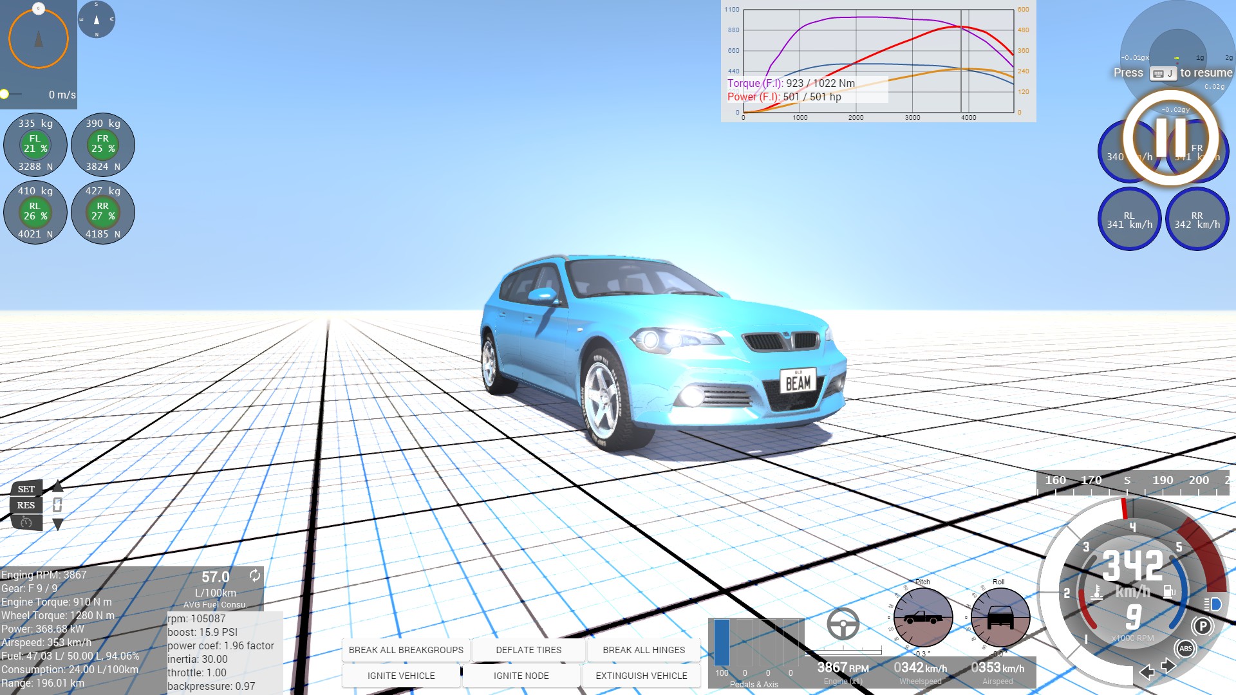This screenshot has width=1236, height=695.
Task: Click the Power 501 / 501 hp label
Action: tap(784, 97)
